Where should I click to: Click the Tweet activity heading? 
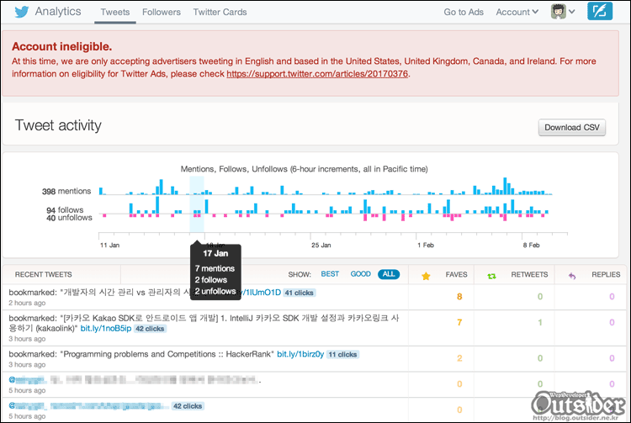[x=58, y=125]
